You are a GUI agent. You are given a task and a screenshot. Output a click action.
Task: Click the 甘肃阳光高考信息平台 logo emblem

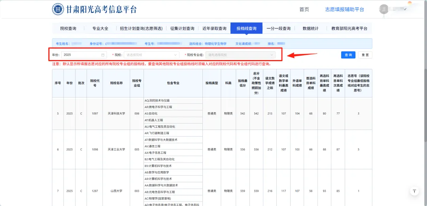pyautogui.click(x=58, y=9)
